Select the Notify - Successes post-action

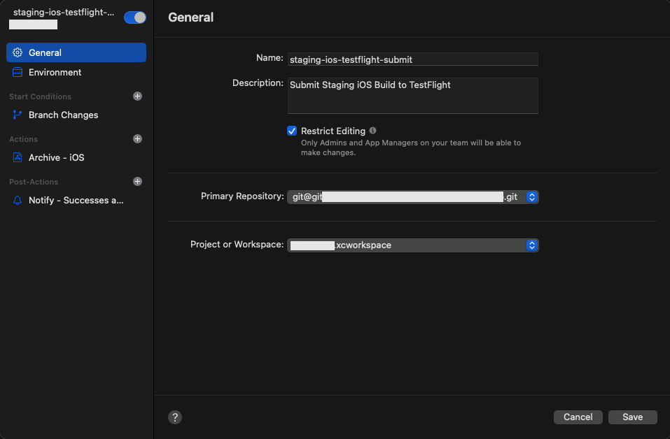pyautogui.click(x=76, y=200)
